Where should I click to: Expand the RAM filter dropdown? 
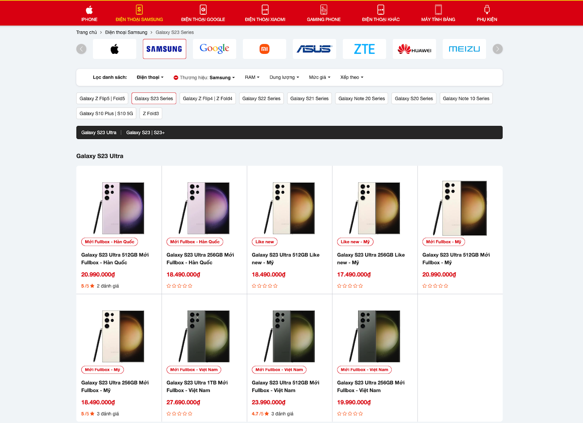tap(252, 77)
